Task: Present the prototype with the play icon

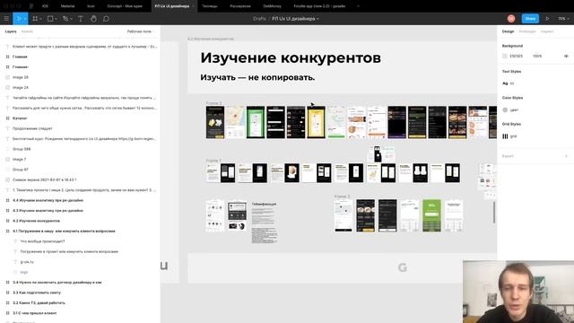Action: (547, 19)
